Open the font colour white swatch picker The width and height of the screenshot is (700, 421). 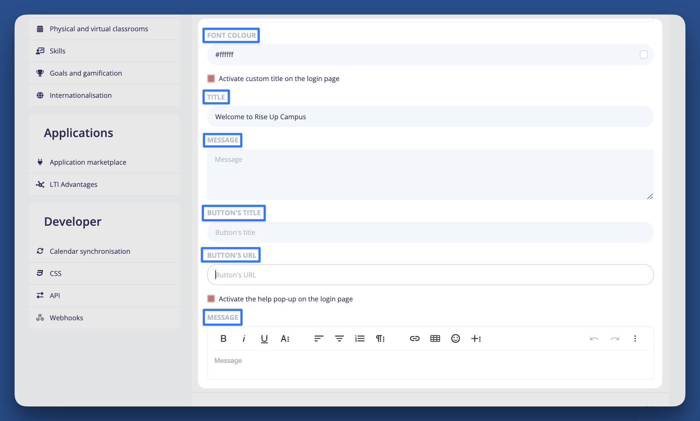[644, 55]
